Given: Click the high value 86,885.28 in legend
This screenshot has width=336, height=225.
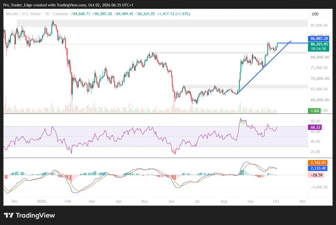Looking at the screenshot, I should tap(103, 14).
